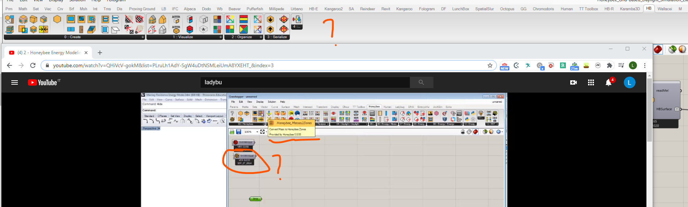Open the Chrome three-dot menu
The width and height of the screenshot is (688, 207).
pyautogui.click(x=645, y=65)
